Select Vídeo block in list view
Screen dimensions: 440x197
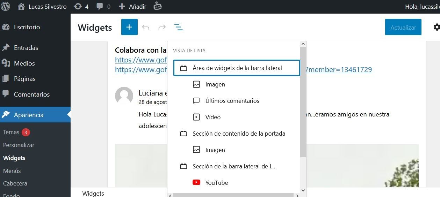point(237,117)
